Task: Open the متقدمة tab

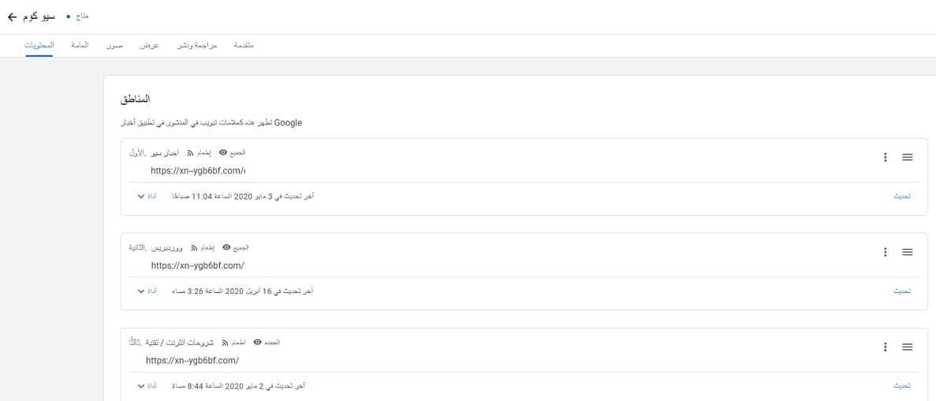Action: pyautogui.click(x=244, y=46)
